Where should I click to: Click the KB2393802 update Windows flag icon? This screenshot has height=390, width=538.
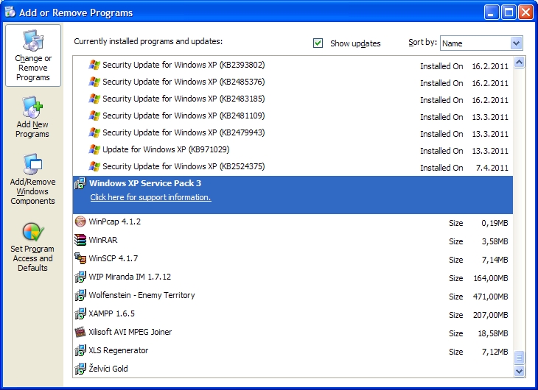click(x=94, y=65)
